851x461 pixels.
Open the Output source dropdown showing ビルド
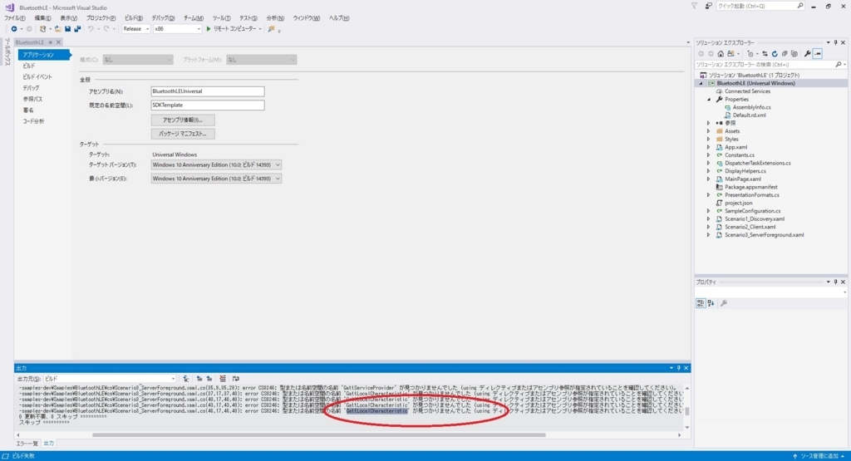pos(111,379)
